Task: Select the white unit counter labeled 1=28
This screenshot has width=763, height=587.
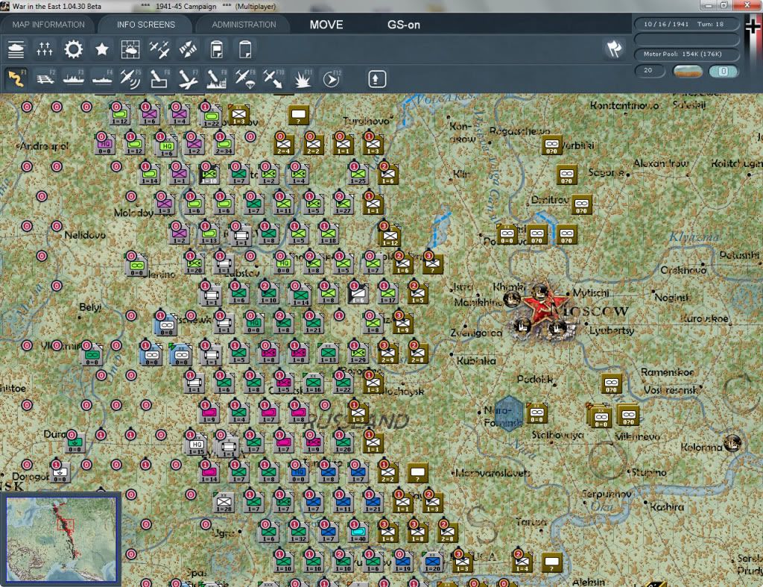Action: click(x=224, y=502)
